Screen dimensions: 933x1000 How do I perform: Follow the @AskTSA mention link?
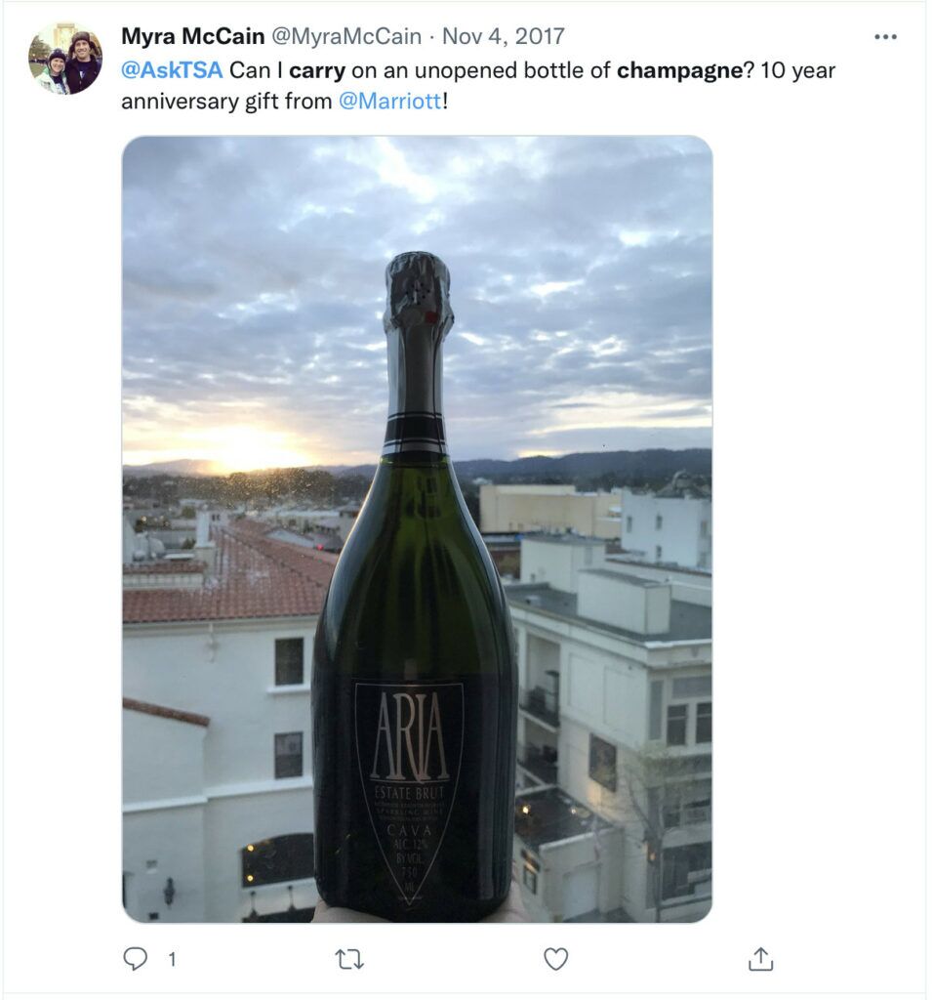pyautogui.click(x=172, y=69)
